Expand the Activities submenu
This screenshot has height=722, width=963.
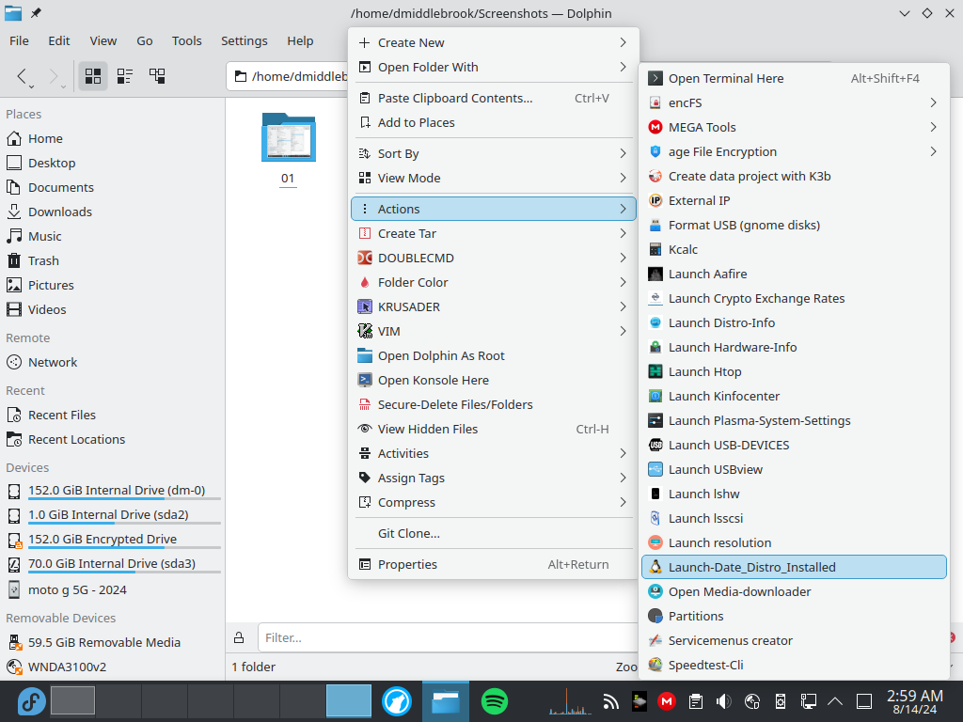coord(493,453)
